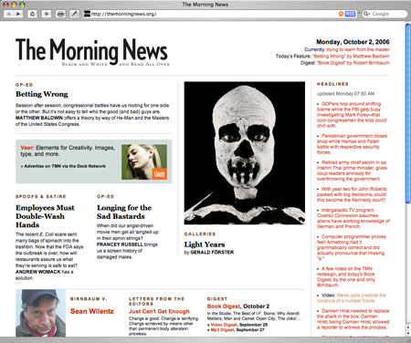Viewport: 411px width, 343px height.
Task: Open Employees Must Double-Wash Hands article
Action: pyautogui.click(x=45, y=216)
